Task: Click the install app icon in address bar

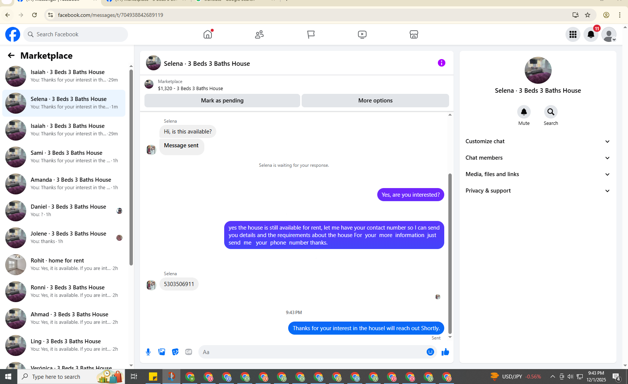Action: pyautogui.click(x=576, y=15)
